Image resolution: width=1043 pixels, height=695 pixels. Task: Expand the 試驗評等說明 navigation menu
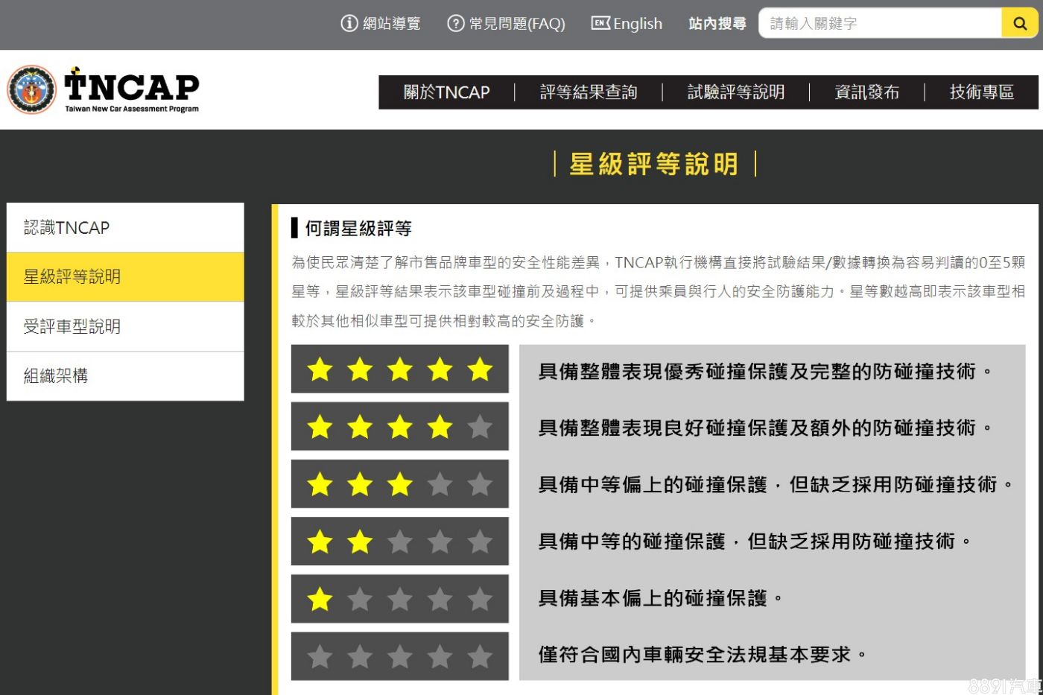pos(735,92)
